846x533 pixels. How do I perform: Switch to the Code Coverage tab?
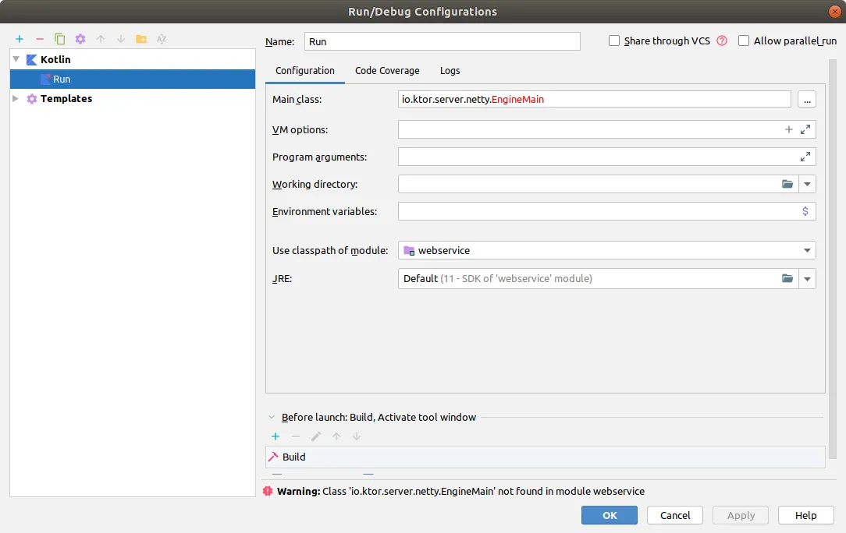(x=387, y=71)
